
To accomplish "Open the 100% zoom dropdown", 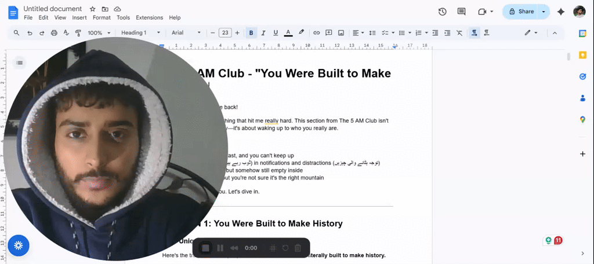I will (99, 33).
